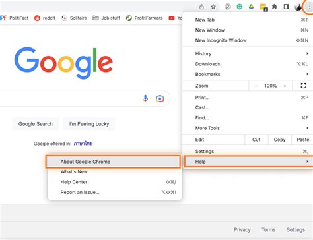Open Downloads from the menu
Image resolution: width=313 pixels, height=240 pixels.
(x=248, y=64)
